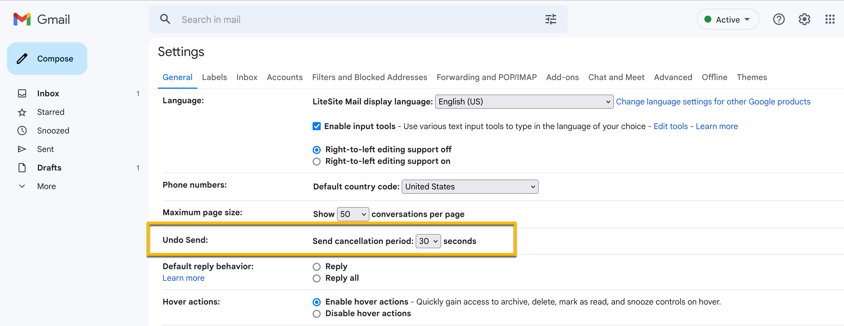Open the Google apps grid icon

[829, 20]
